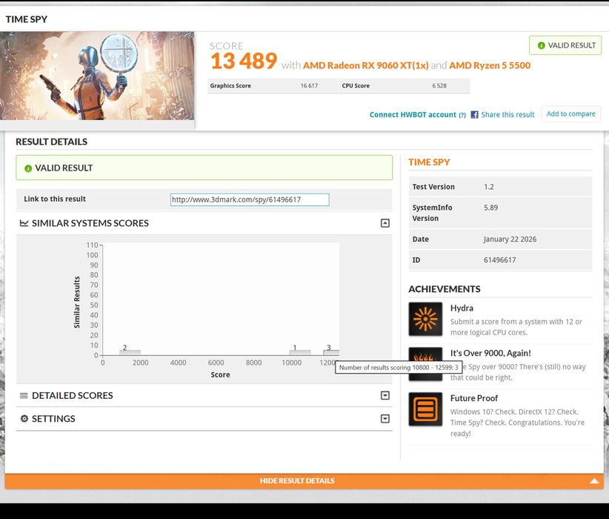Click the Facebook share icon
Image resolution: width=609 pixels, height=519 pixels.
pos(474,115)
